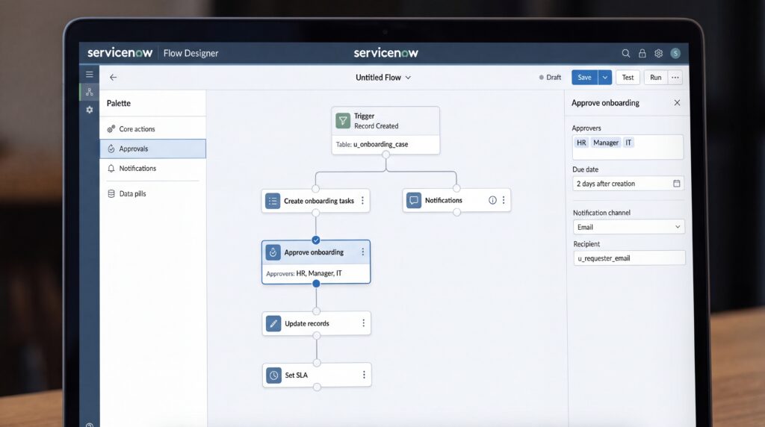Viewport: 765px width, 427px height.
Task: Click 'Table: u_onboarding_case' text in Trigger
Action: click(x=372, y=144)
